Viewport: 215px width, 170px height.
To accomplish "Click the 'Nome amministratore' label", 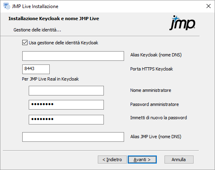I will (x=151, y=90).
